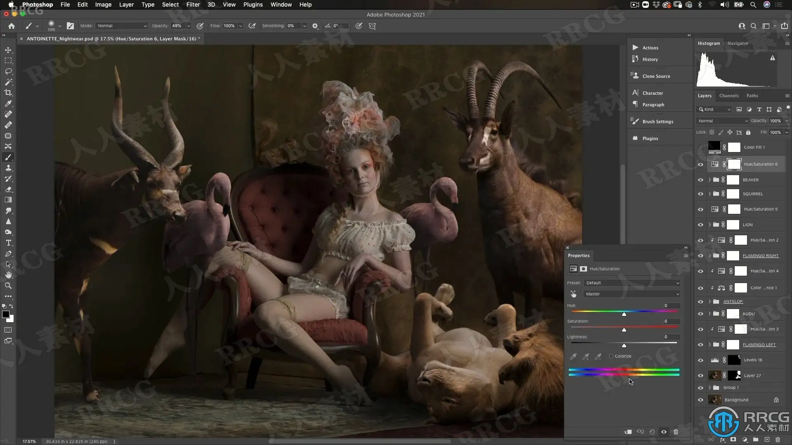The height and width of the screenshot is (445, 792).
Task: Open the brush Mode Normal dropdown
Action: click(x=122, y=26)
